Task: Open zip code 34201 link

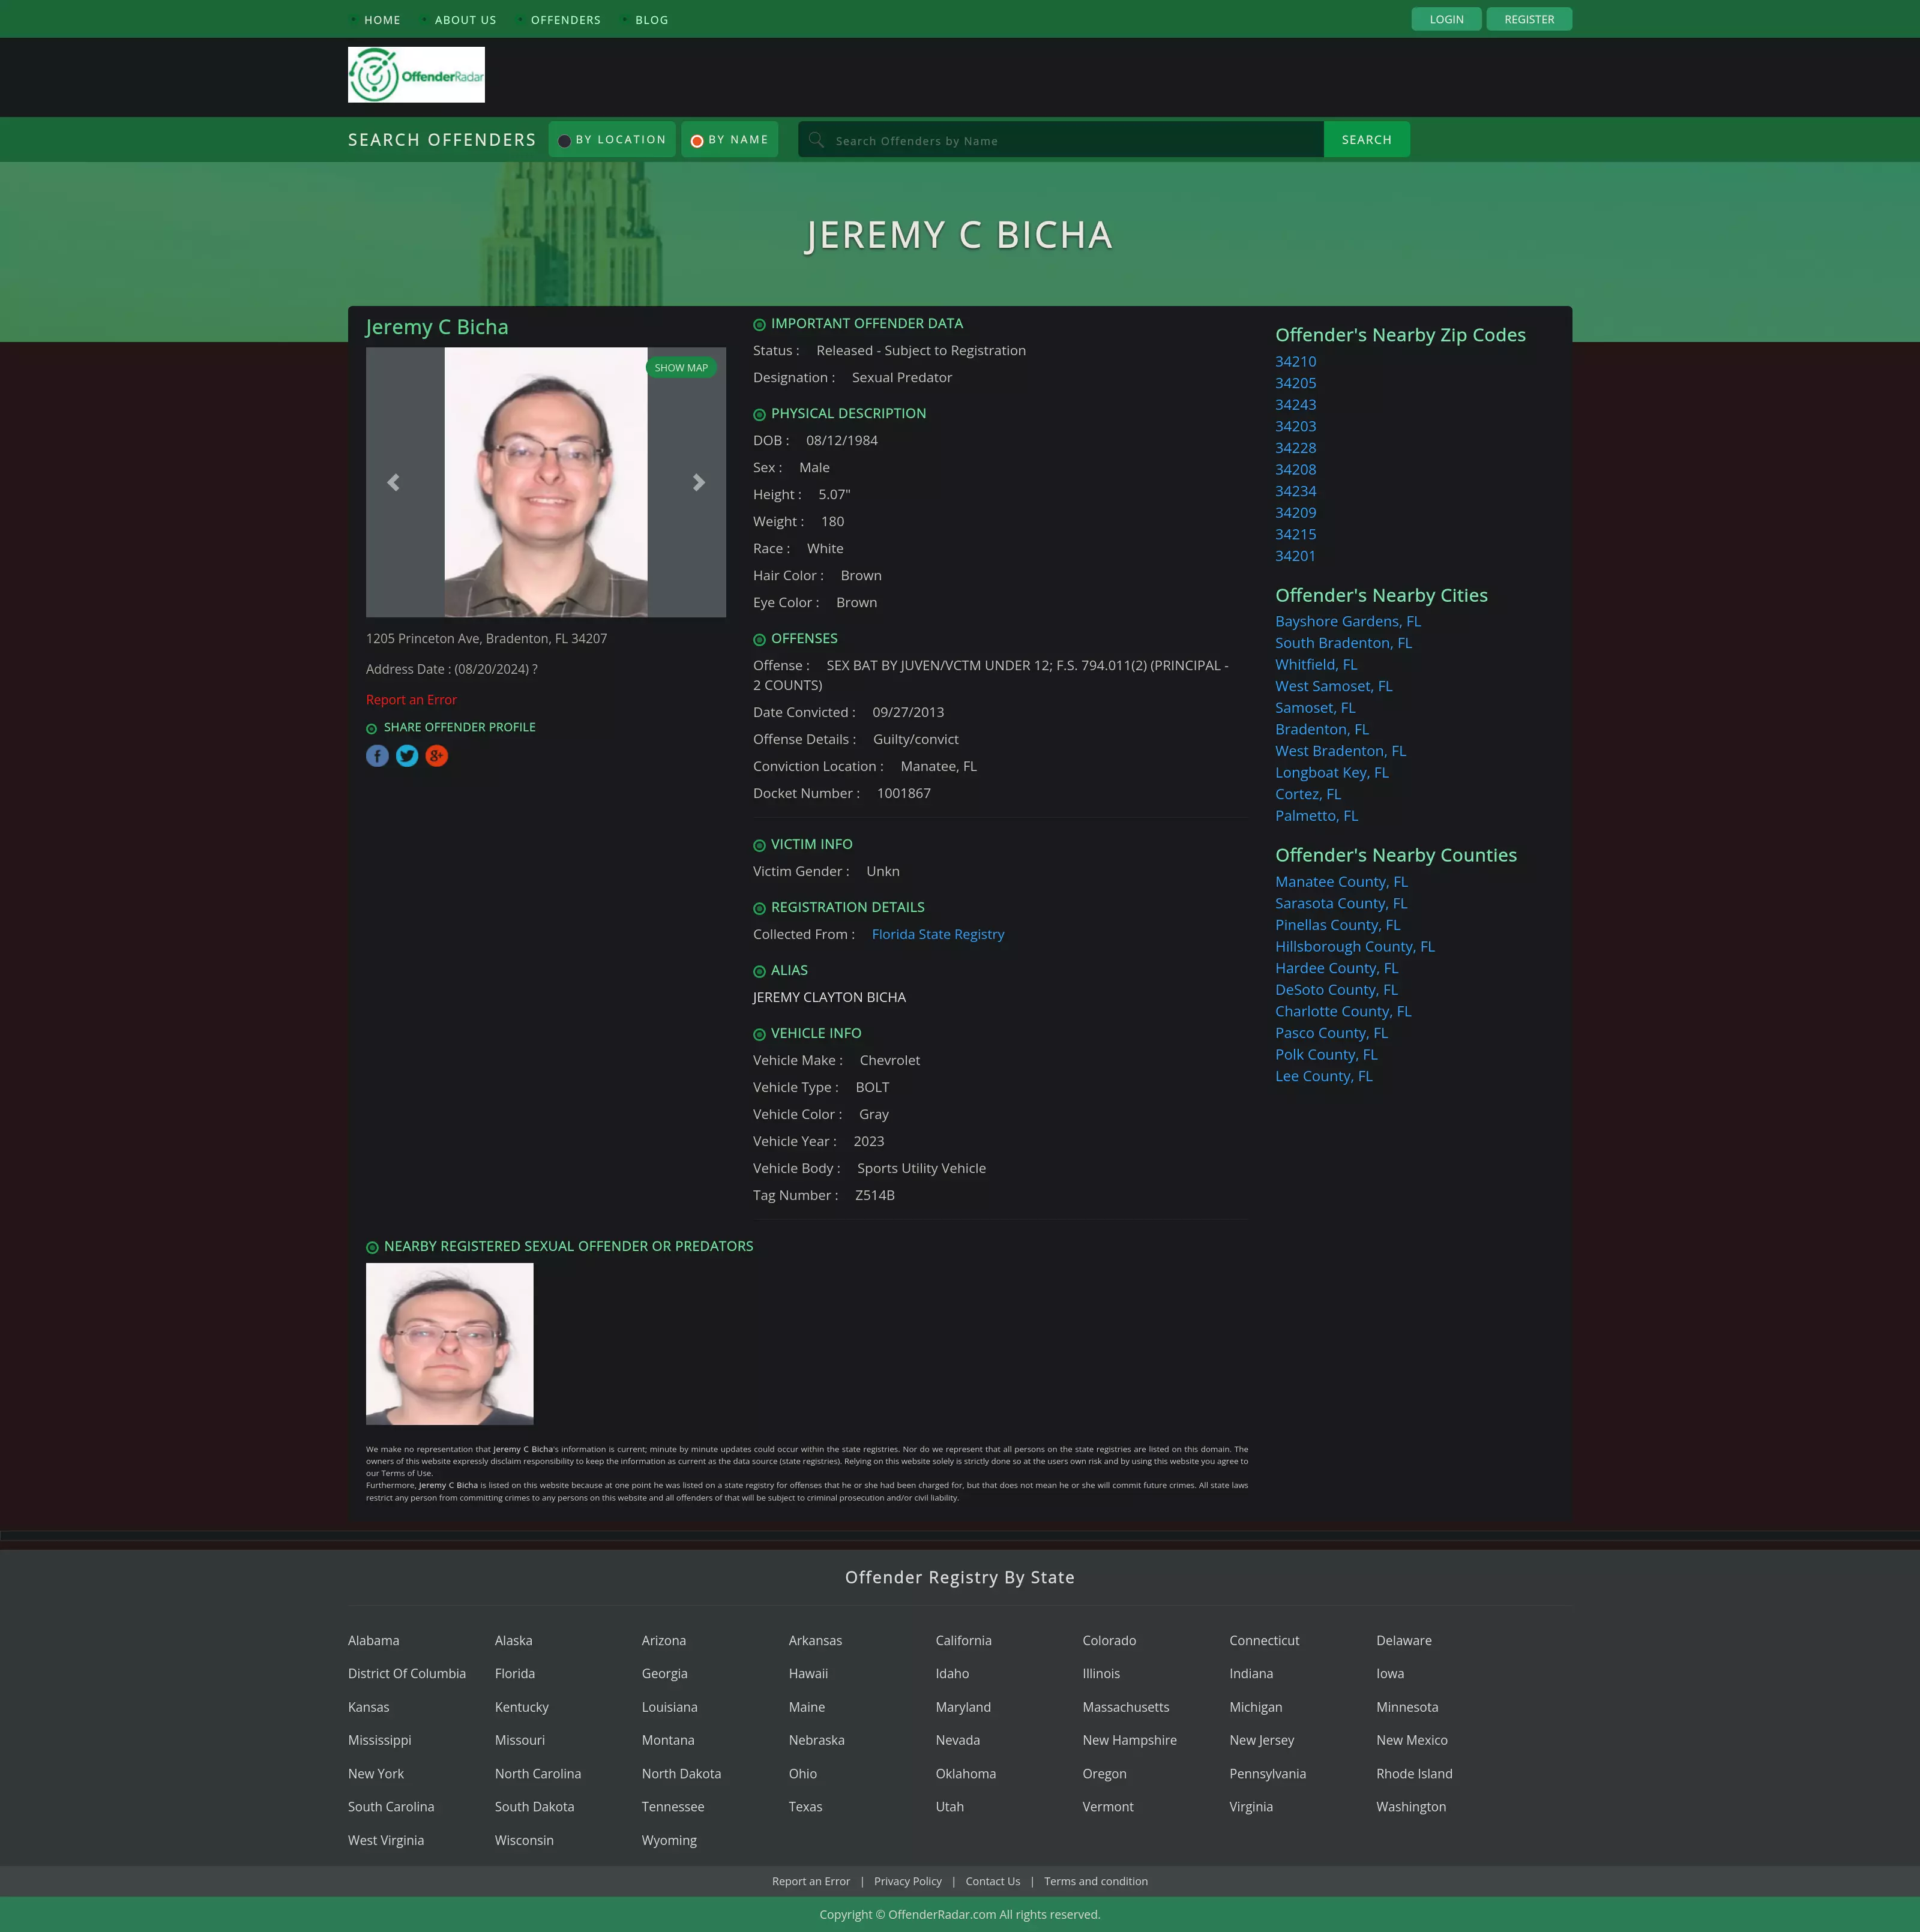Action: click(x=1296, y=556)
